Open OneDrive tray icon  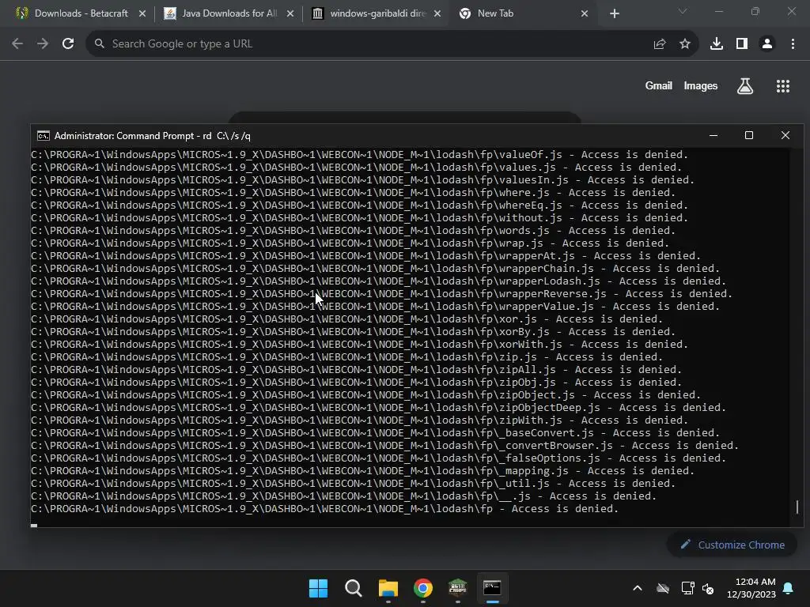663,588
